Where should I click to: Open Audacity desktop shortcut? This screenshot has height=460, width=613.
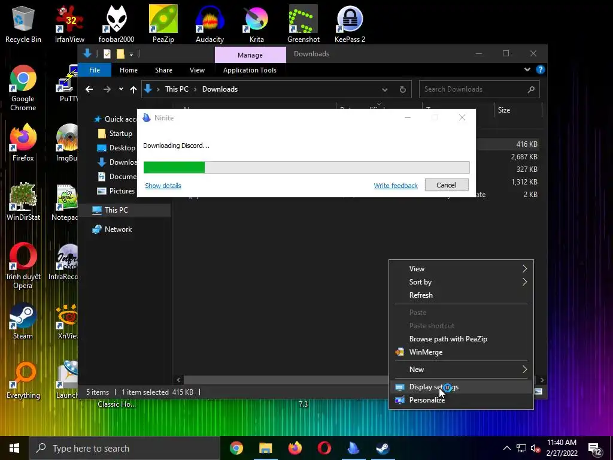[210, 24]
